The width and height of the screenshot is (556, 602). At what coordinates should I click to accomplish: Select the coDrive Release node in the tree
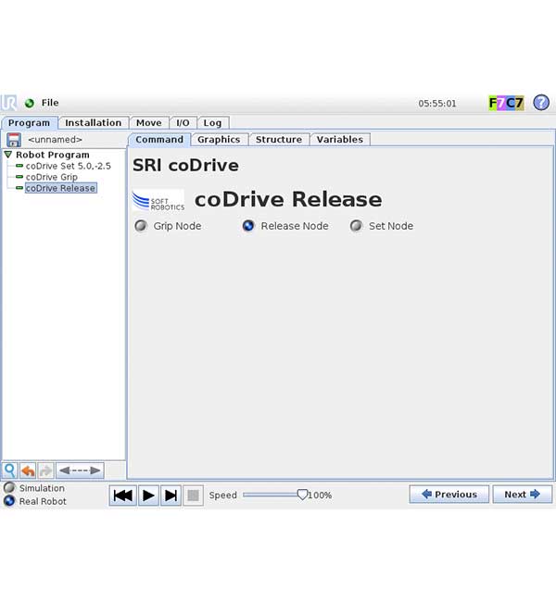60,188
